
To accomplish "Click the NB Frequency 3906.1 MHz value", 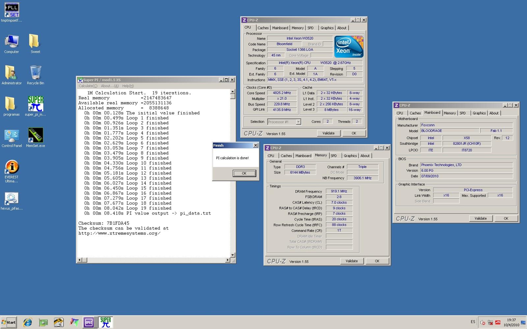I will (362, 178).
